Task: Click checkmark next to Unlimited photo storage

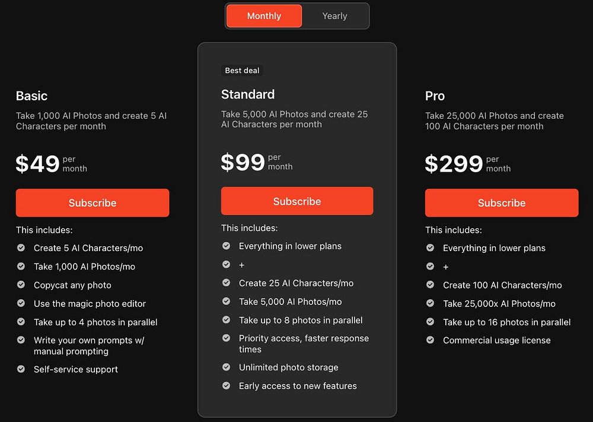Action: pyautogui.click(x=226, y=367)
